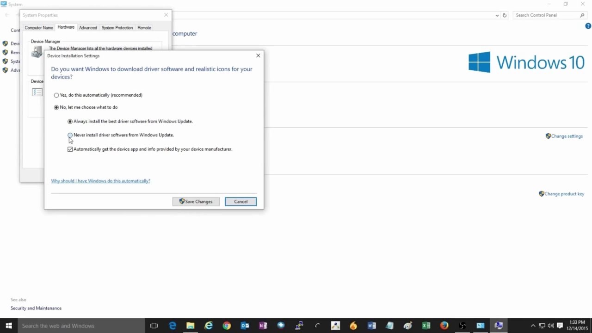Click the 'Search the web and Windows' box
The height and width of the screenshot is (333, 592).
click(80, 326)
